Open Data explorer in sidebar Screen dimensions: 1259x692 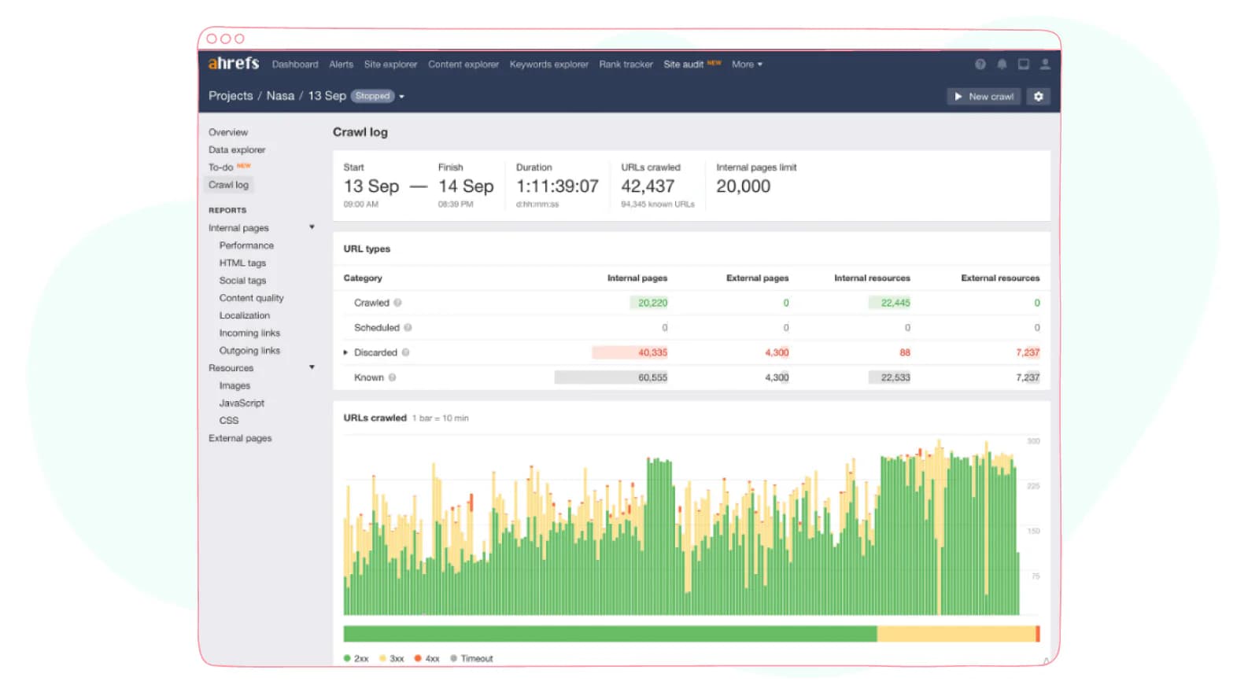pyautogui.click(x=237, y=149)
